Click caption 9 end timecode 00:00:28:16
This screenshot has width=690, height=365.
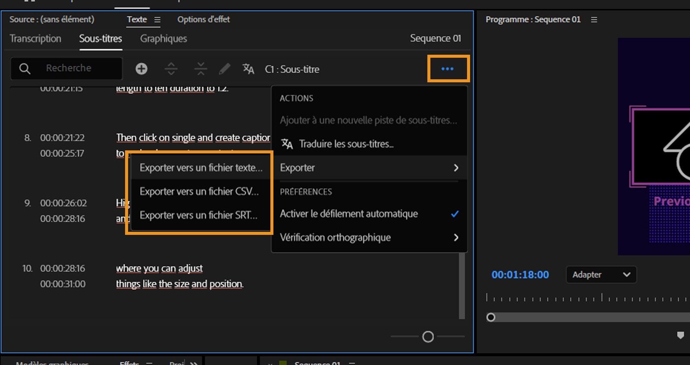click(x=63, y=219)
